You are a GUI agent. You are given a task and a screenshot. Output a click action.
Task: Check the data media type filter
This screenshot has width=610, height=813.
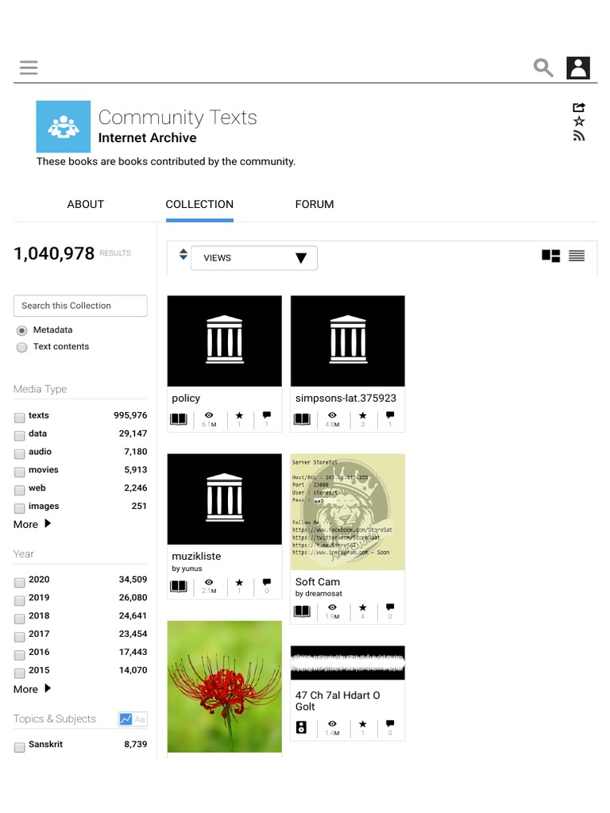click(19, 436)
